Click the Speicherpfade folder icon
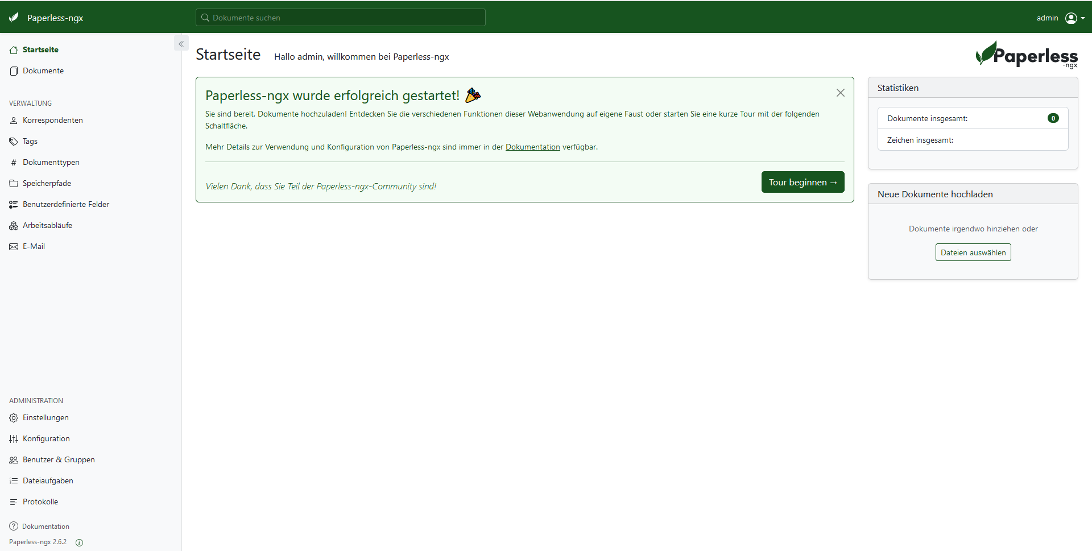This screenshot has width=1092, height=551. [x=14, y=184]
